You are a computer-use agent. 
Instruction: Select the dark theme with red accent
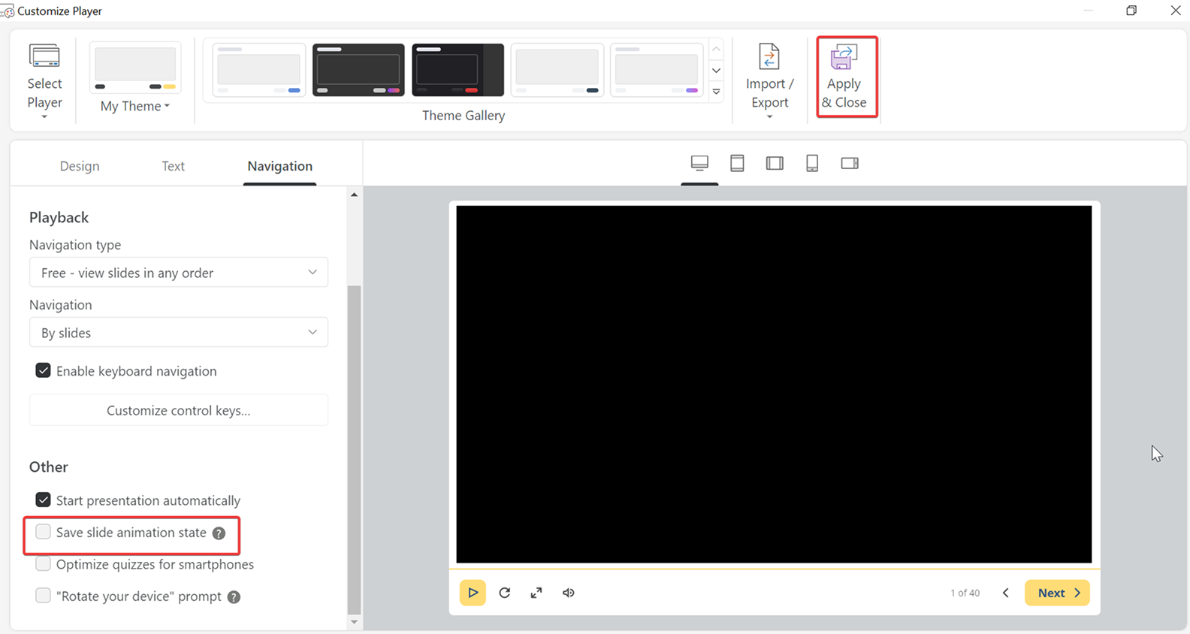tap(458, 70)
